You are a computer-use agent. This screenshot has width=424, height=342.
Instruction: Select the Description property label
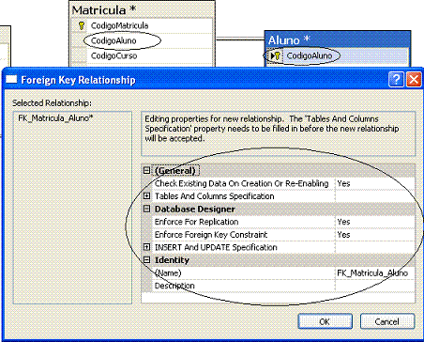click(174, 286)
